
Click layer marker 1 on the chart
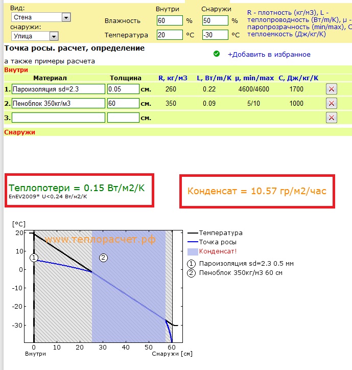tap(34, 258)
